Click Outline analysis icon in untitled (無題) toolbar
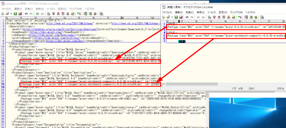 [x=240, y=17]
